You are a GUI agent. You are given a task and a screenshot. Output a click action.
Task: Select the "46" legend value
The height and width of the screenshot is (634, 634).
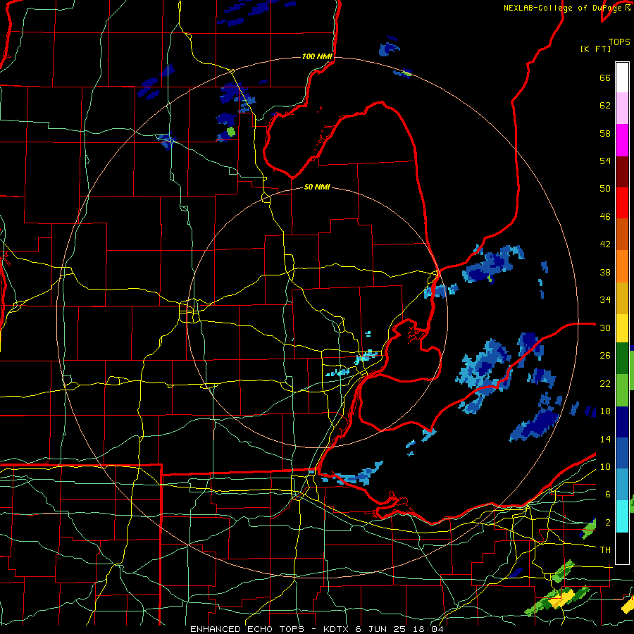605,217
